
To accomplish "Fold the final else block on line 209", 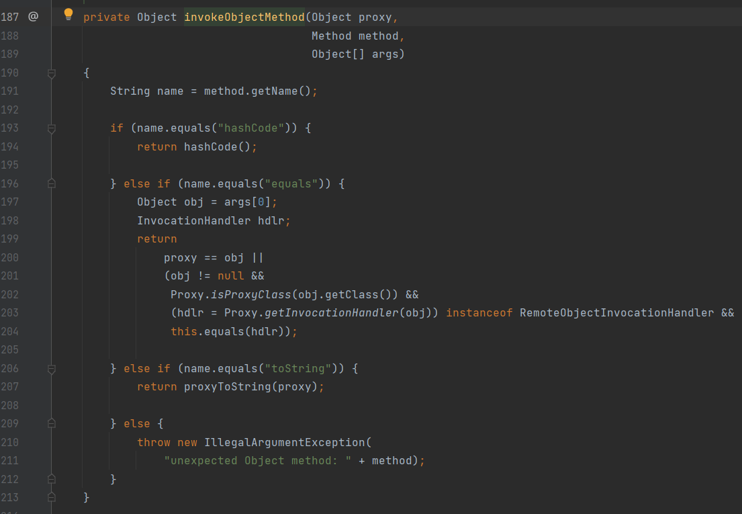I will pyautogui.click(x=52, y=424).
